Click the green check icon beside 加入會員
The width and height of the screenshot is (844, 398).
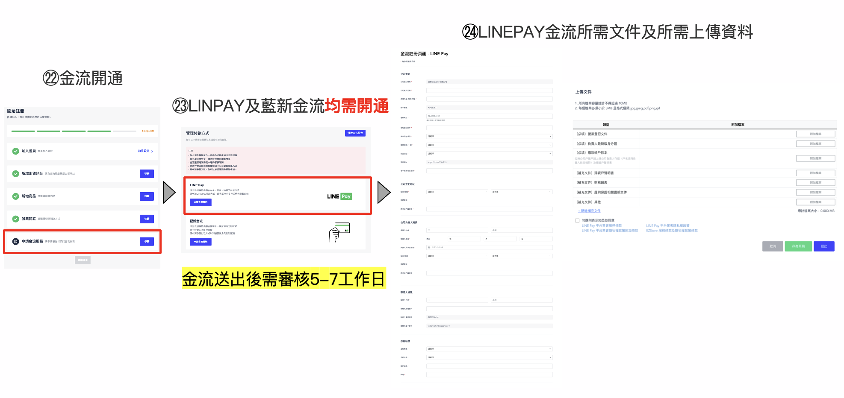16,151
